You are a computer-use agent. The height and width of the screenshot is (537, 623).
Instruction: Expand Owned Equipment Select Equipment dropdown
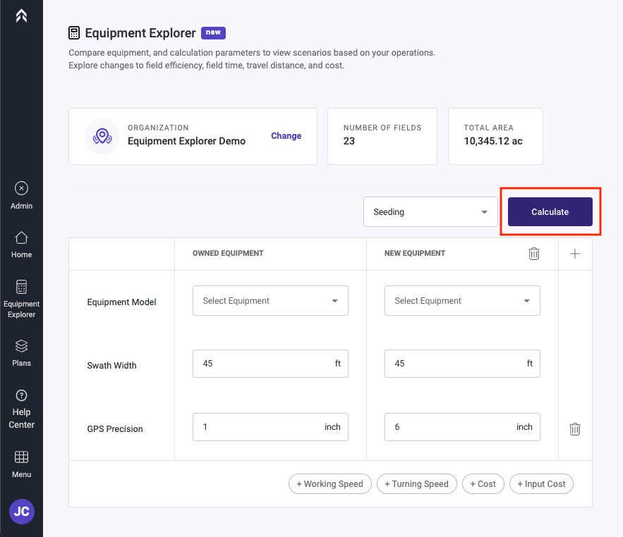click(270, 300)
